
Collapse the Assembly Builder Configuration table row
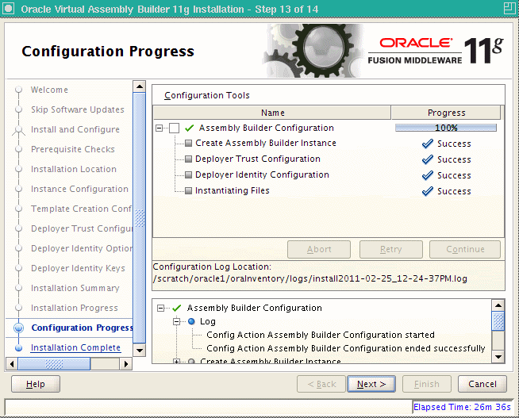point(160,128)
